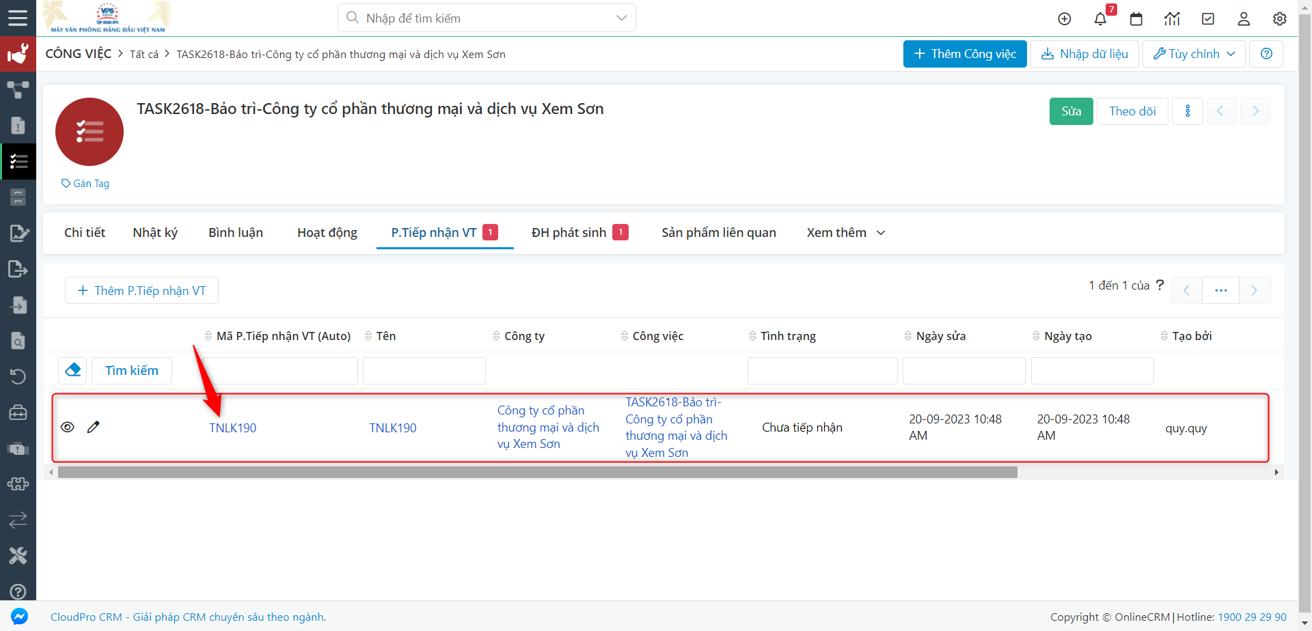
Task: Click the green Sửa button
Action: coord(1071,111)
